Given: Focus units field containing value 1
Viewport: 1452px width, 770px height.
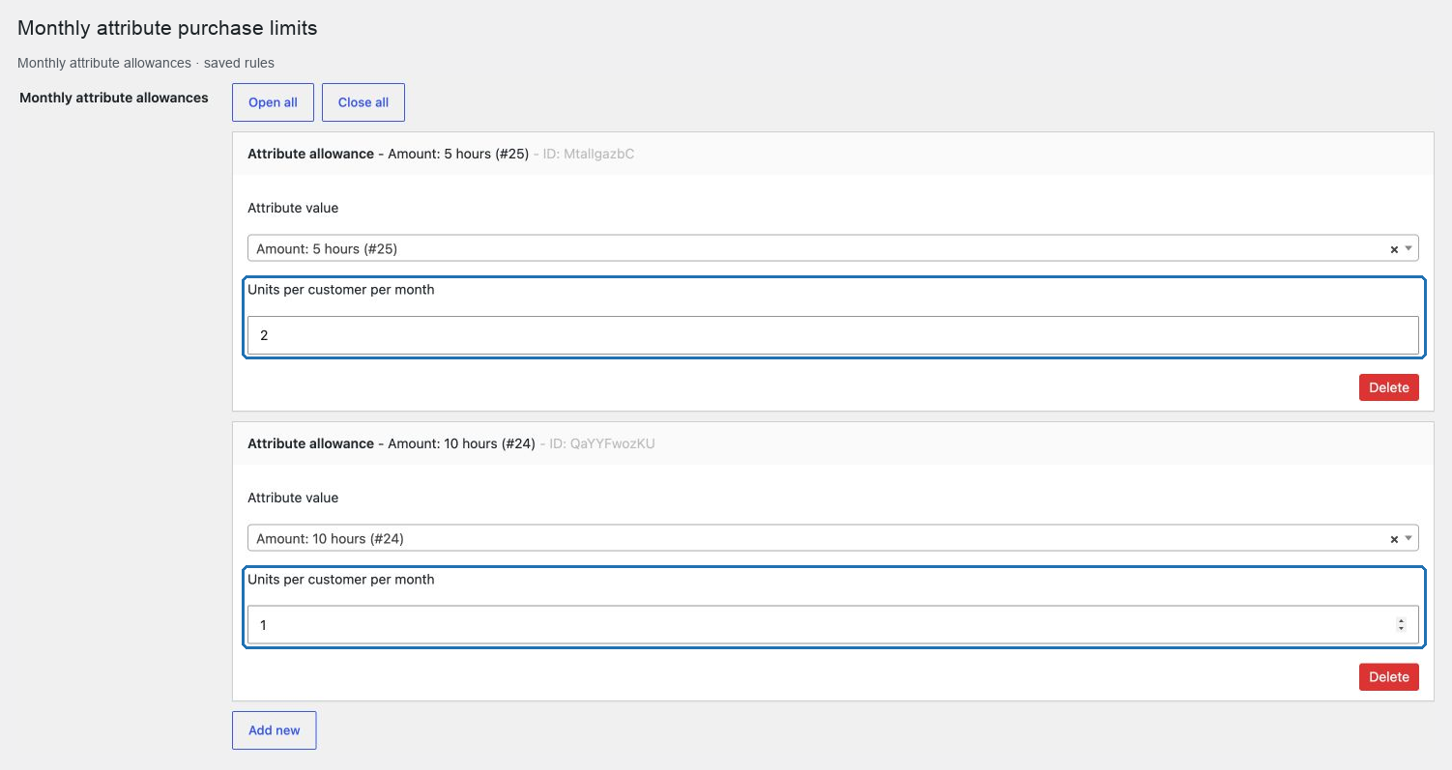Looking at the screenshot, I should pos(832,625).
